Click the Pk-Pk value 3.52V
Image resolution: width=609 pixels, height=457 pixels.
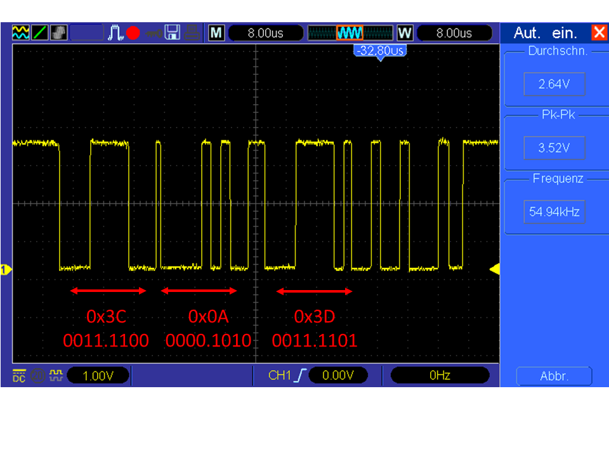tap(554, 148)
